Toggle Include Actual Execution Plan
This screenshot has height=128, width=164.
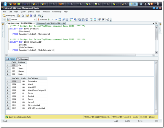coord(71,20)
